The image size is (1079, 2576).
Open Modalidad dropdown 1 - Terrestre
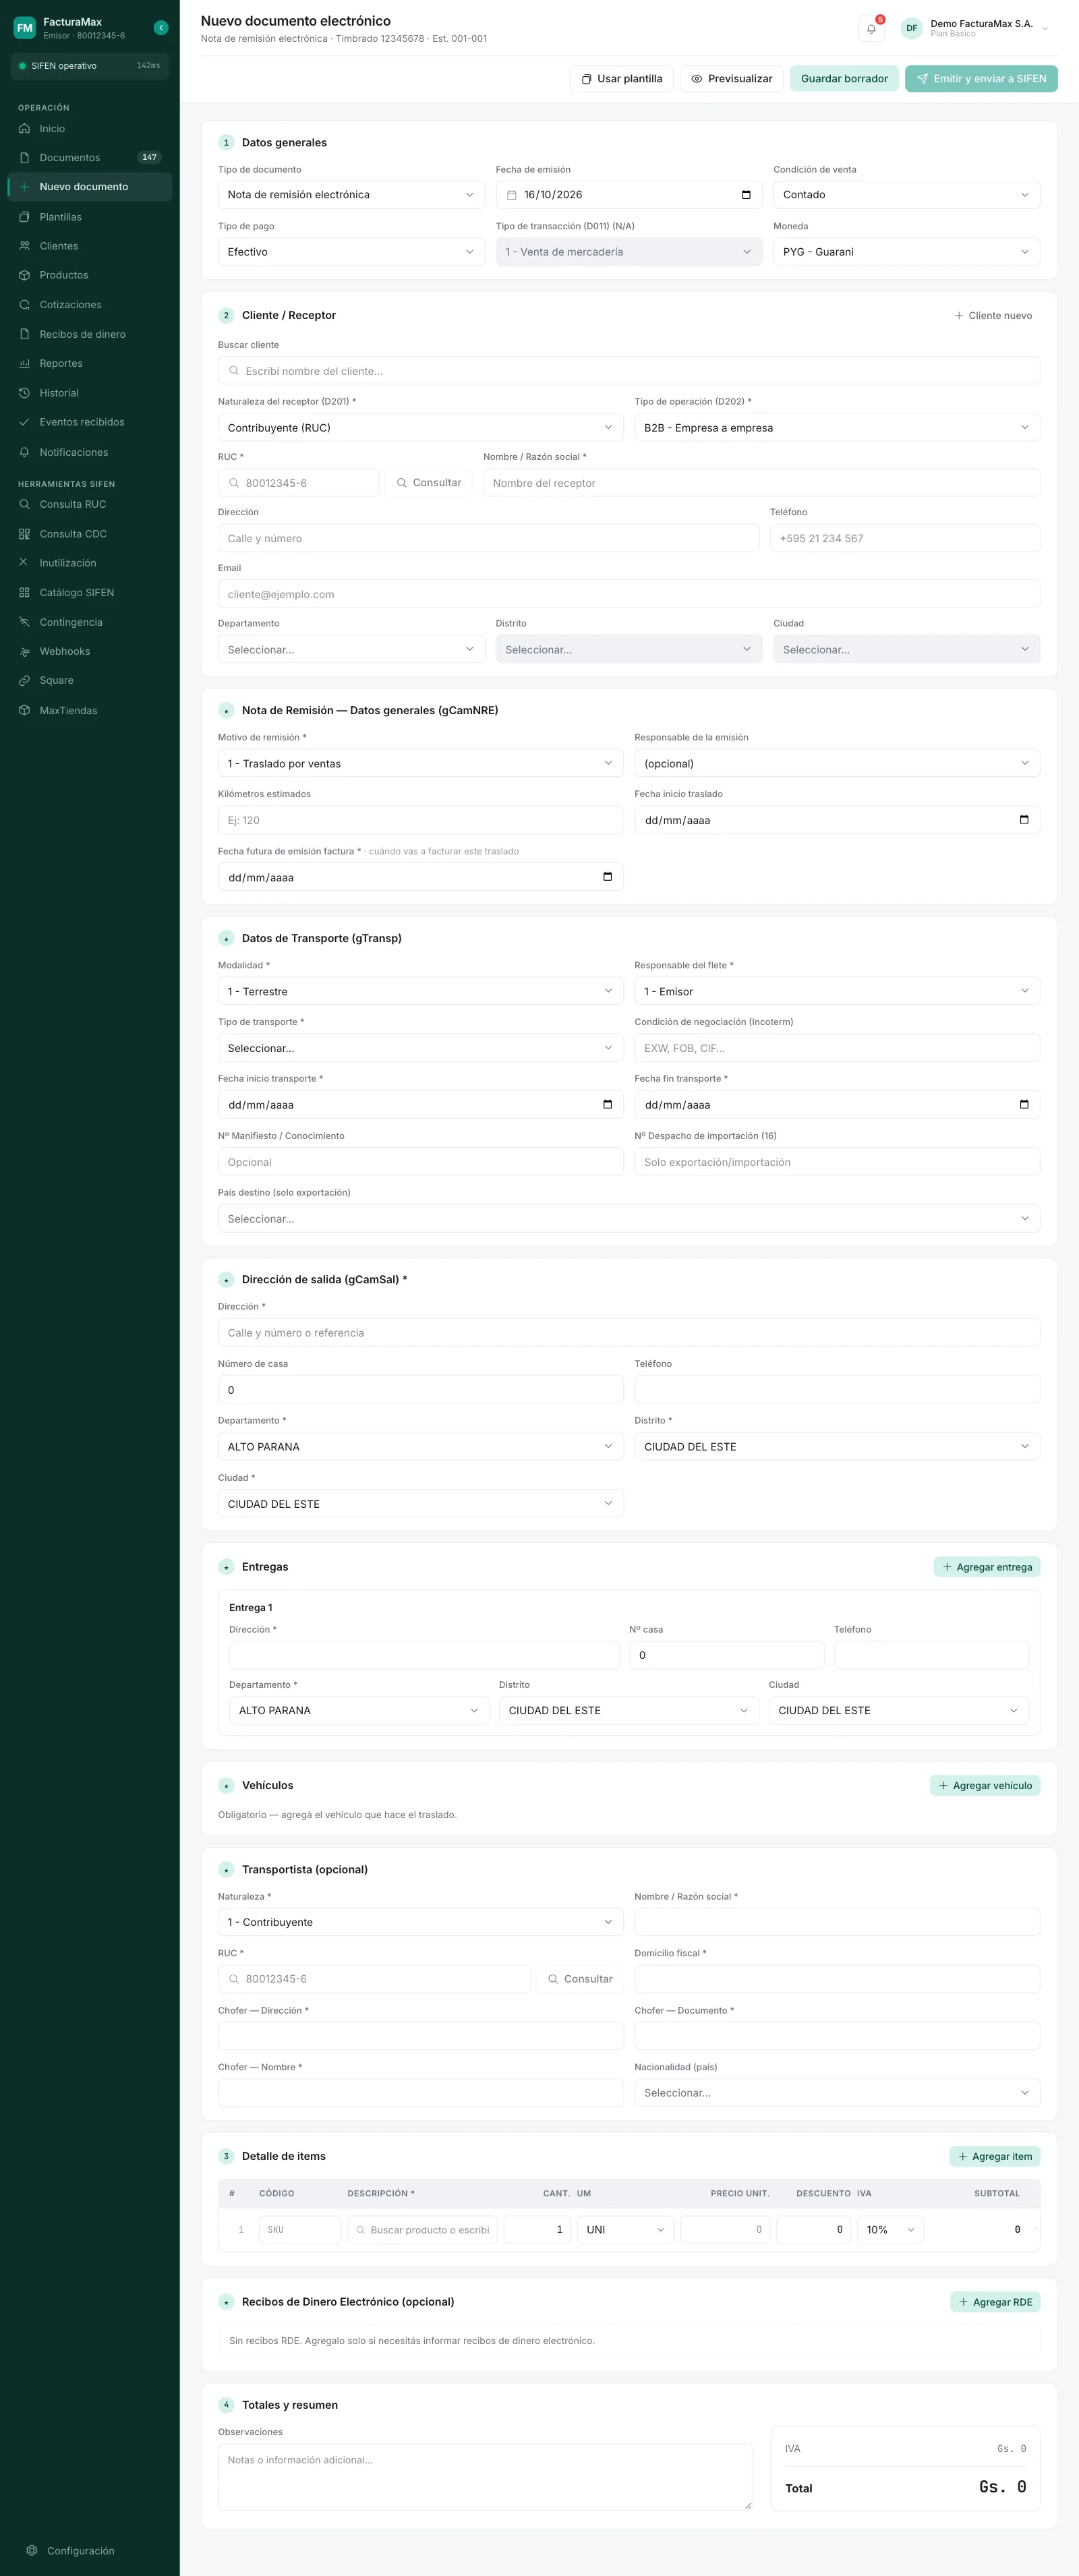click(420, 992)
